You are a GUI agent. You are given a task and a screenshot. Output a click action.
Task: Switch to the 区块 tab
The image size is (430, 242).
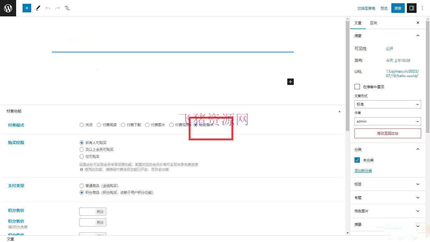[373, 23]
